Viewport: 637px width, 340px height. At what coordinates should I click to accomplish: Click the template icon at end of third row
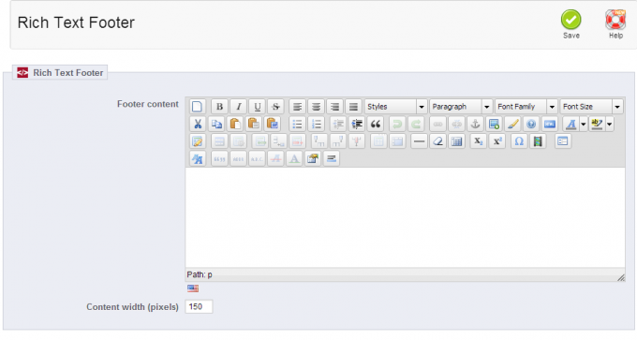pos(563,141)
